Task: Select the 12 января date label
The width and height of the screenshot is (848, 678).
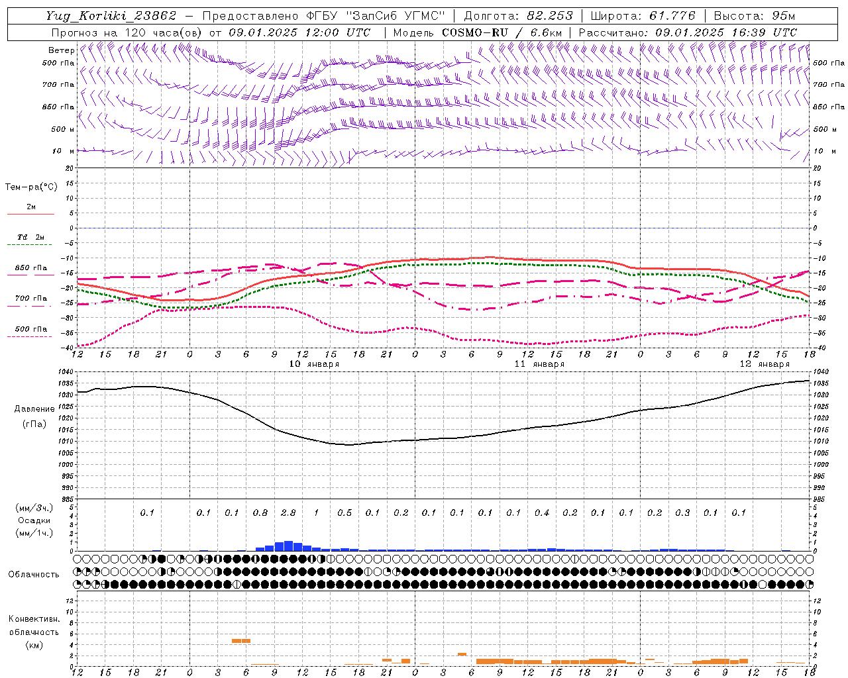Action: [765, 363]
